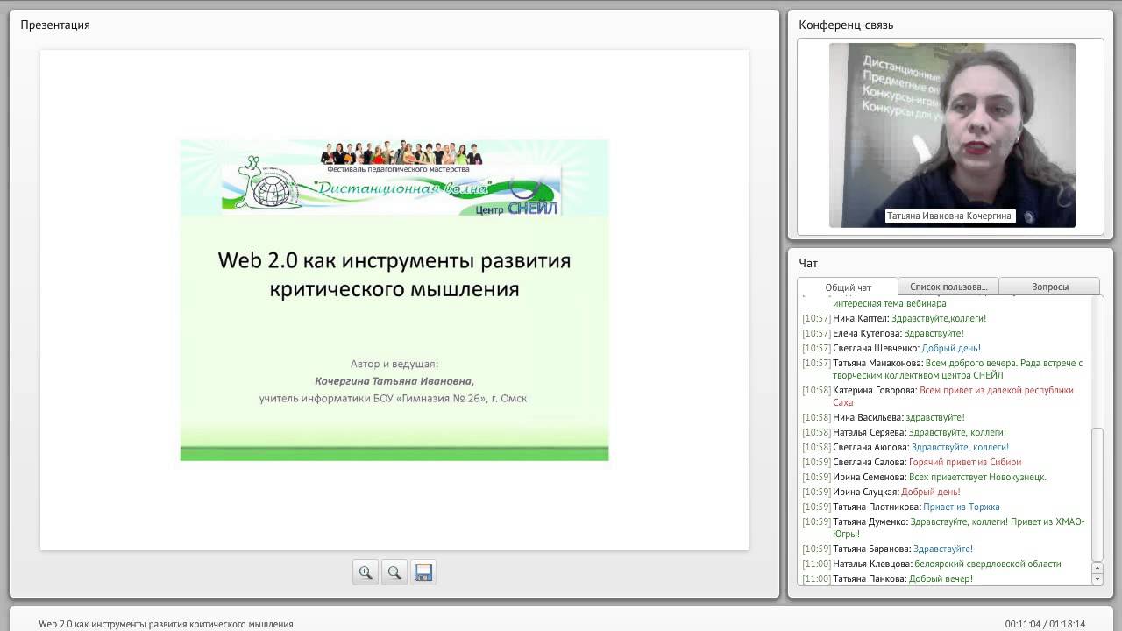Select Светлана Салова's Сибирь greeting
Viewport: 1122px width, 631px height.
click(x=912, y=462)
